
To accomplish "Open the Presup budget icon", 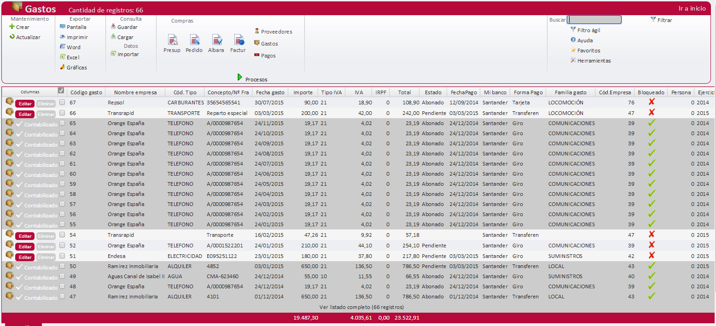I will (172, 40).
